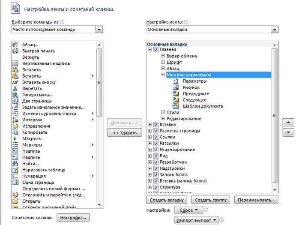Select the Структура tab row
The width and height of the screenshot is (299, 225).
(x=170, y=187)
